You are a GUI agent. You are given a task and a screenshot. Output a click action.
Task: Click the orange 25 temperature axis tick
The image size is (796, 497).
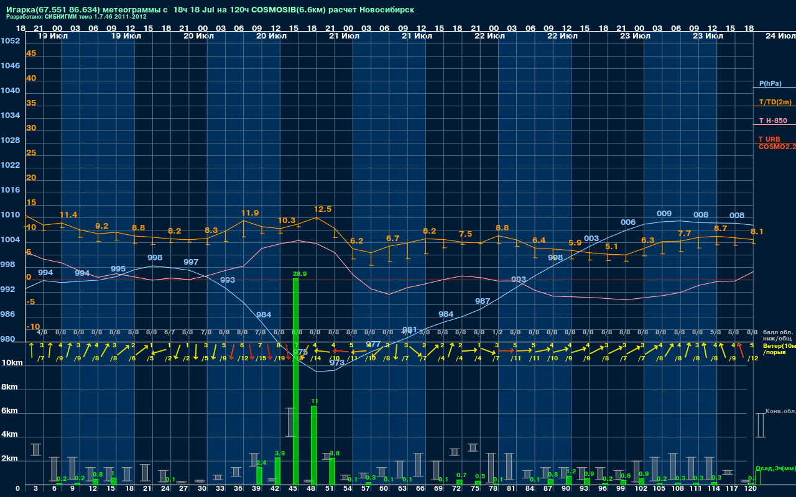coord(31,153)
